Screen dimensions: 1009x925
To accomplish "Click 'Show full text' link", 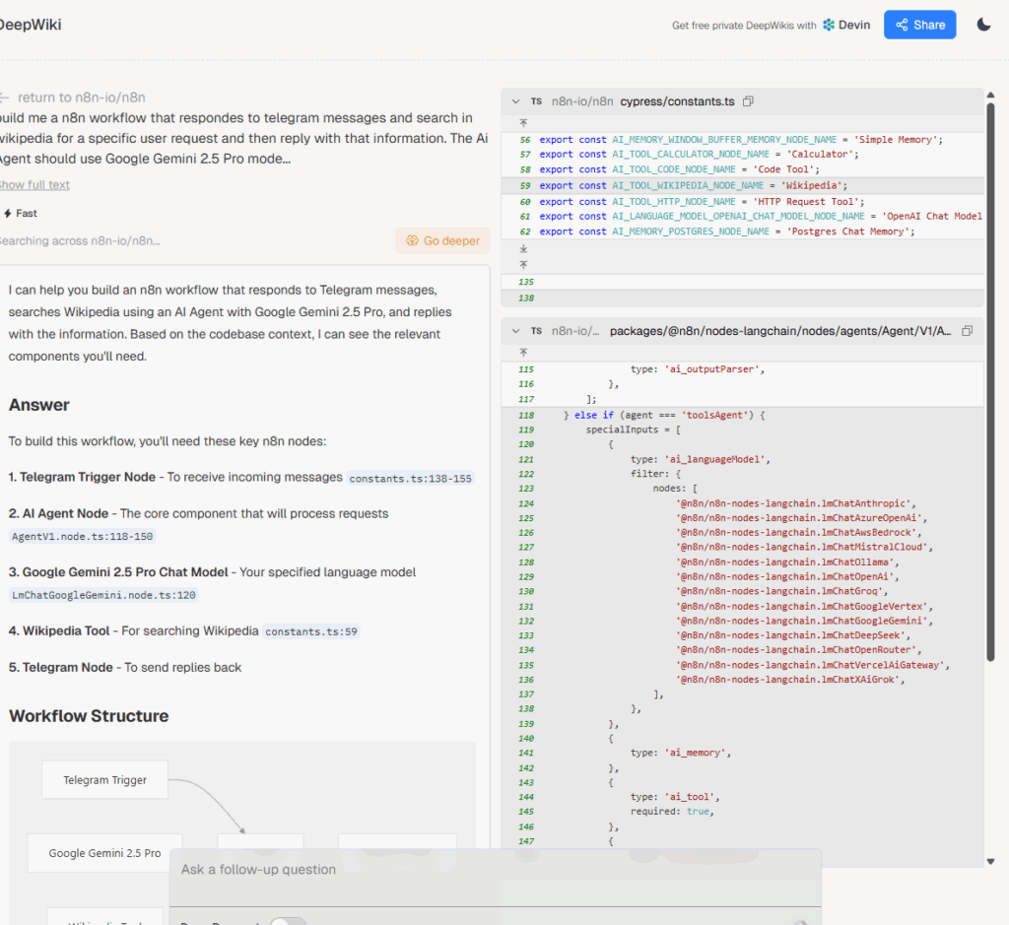I will (34, 184).
